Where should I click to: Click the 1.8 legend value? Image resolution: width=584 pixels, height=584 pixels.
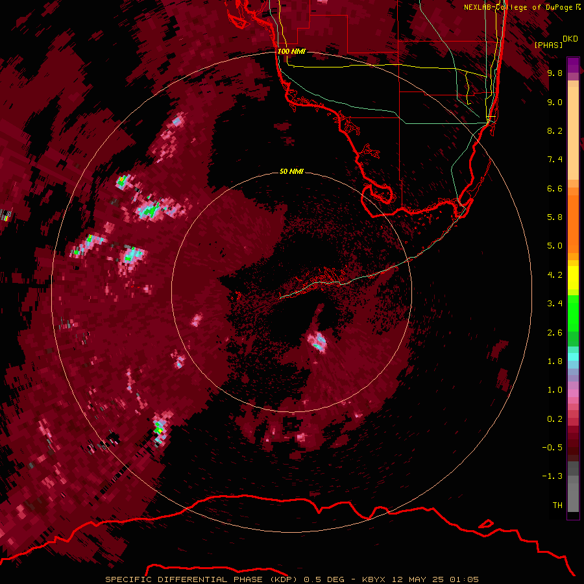click(555, 361)
